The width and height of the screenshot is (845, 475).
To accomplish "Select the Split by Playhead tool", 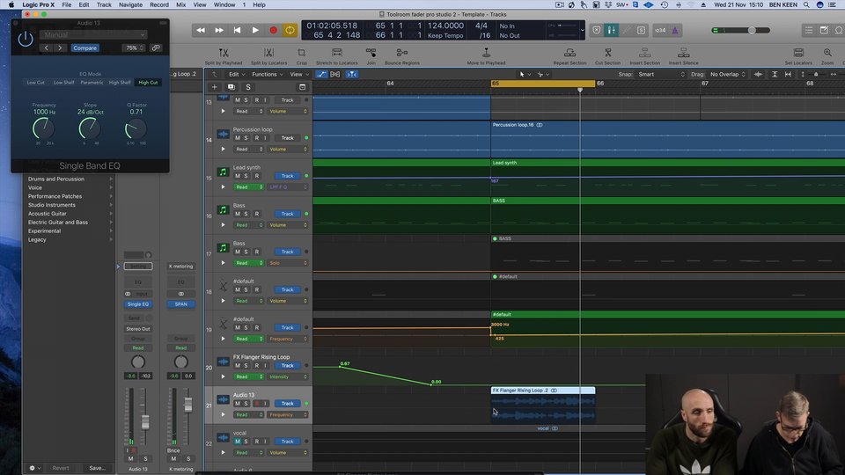I will click(223, 55).
